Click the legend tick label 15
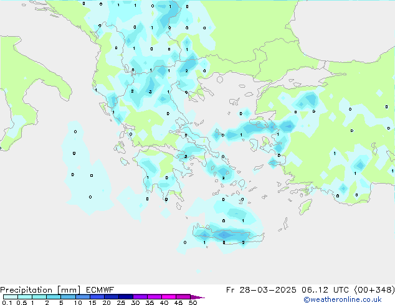 (x=92, y=303)
